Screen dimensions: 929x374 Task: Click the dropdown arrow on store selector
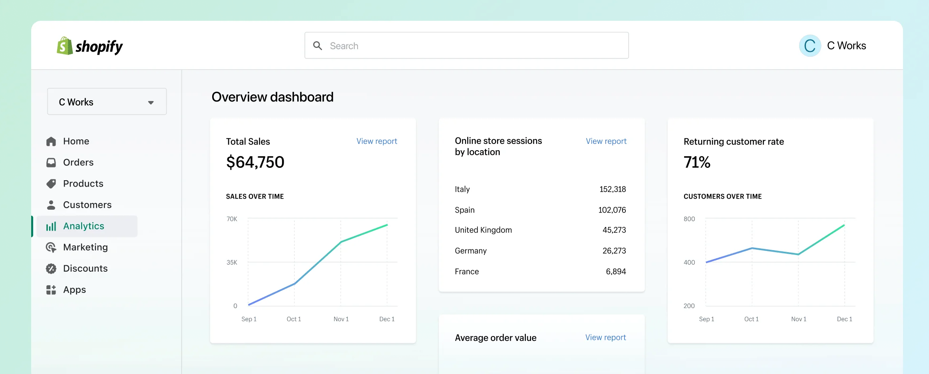151,103
